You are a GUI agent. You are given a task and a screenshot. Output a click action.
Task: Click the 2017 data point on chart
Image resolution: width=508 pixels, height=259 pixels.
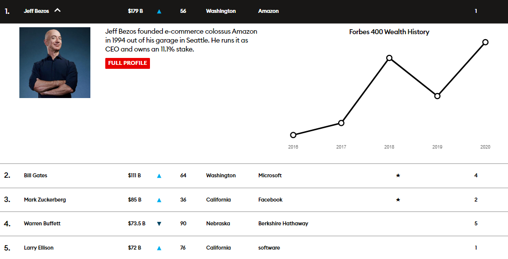[341, 123]
